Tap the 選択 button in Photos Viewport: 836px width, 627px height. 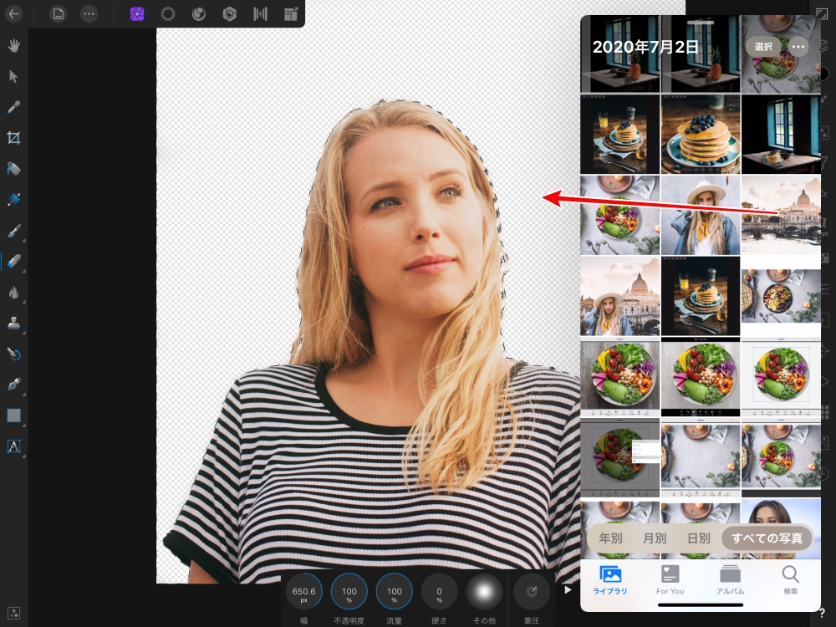click(x=763, y=47)
